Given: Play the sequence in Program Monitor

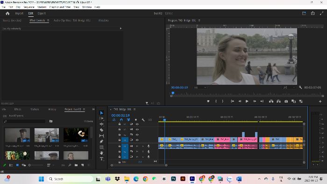Looking at the screenshot, I should (247, 101).
